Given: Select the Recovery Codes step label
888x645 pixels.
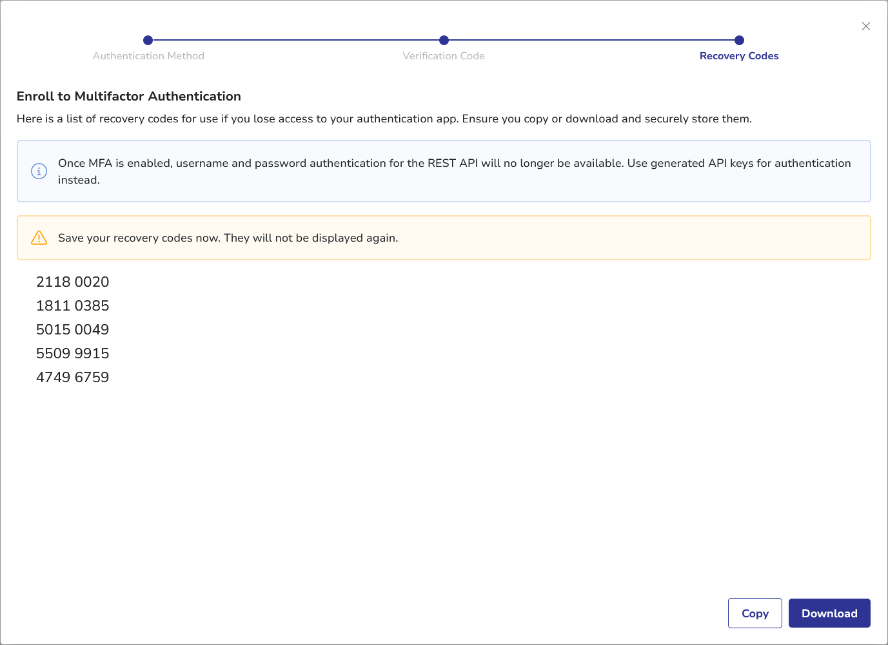Looking at the screenshot, I should click(739, 56).
